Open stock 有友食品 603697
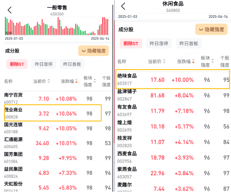The height and width of the screenshot is (193, 231). (173, 111)
